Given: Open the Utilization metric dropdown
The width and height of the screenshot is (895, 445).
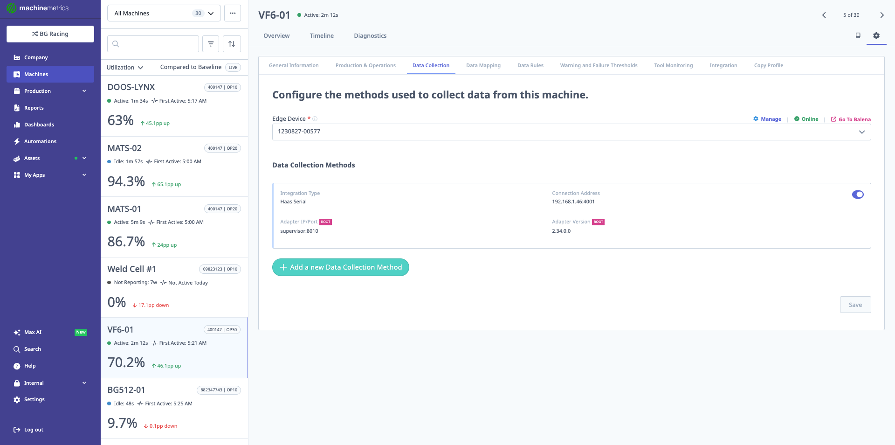Looking at the screenshot, I should (x=125, y=67).
